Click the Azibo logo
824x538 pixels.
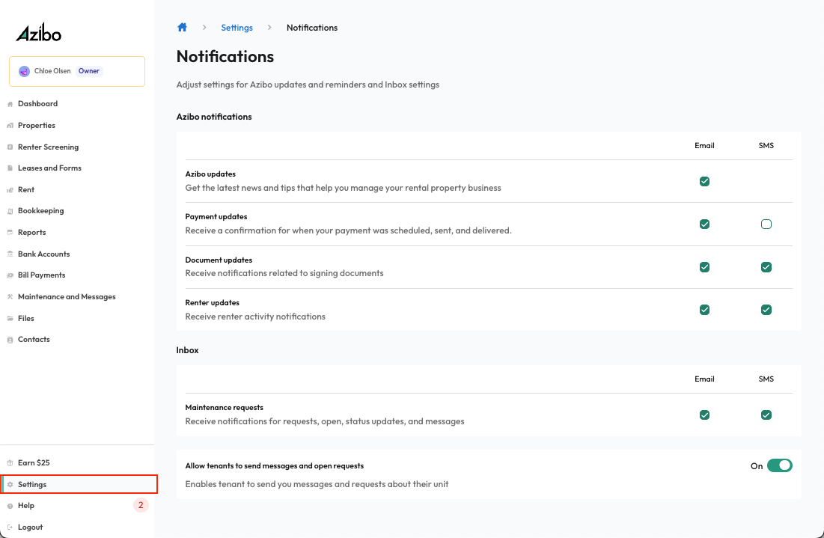coord(38,34)
